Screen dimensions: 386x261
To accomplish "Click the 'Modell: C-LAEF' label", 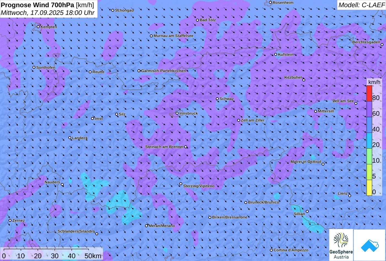I will (x=361, y=5).
